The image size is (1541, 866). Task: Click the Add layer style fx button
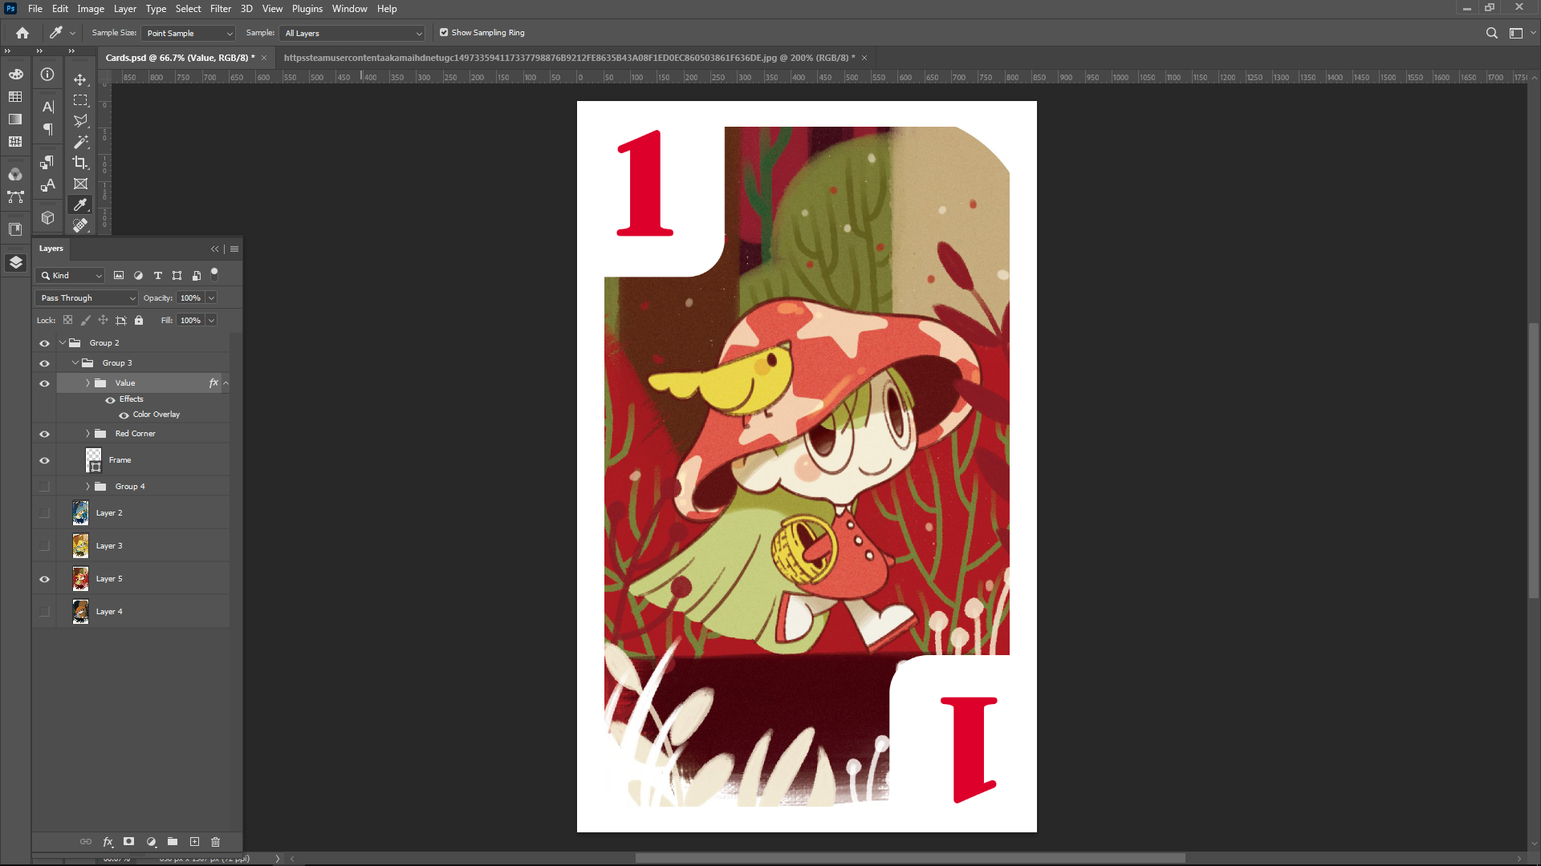108,842
